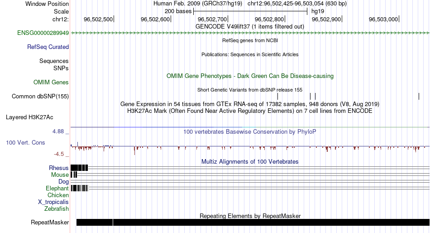Click Multiz Alignments of 100 Vertebrates title
Screen dimensions: 430x233
[250, 161]
